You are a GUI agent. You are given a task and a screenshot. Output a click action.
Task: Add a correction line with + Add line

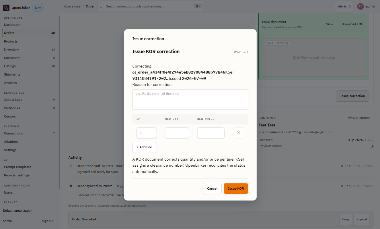[x=144, y=147]
